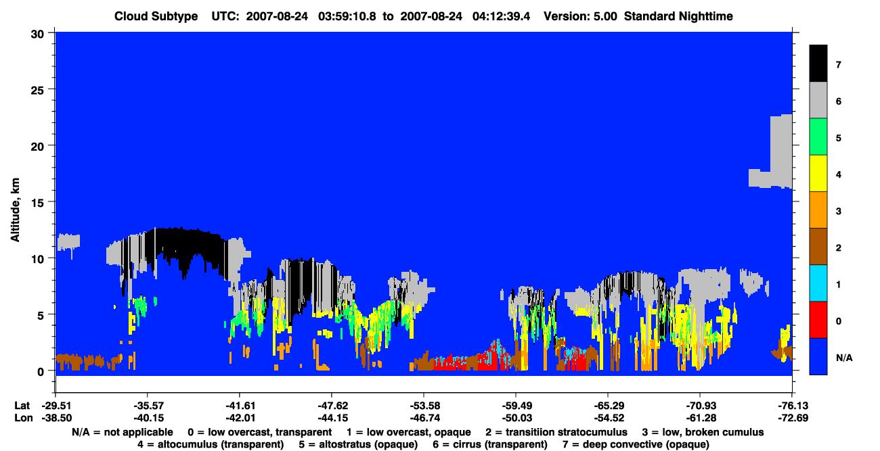Click latitude value -35.57
880x451 pixels.
(x=147, y=406)
